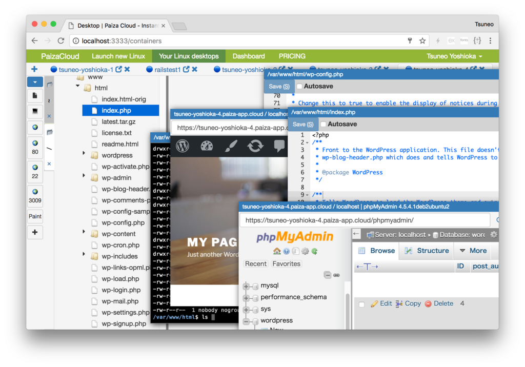The height and width of the screenshot is (367, 525).
Task: Click the WordPress updates refresh icon
Action: [255, 146]
